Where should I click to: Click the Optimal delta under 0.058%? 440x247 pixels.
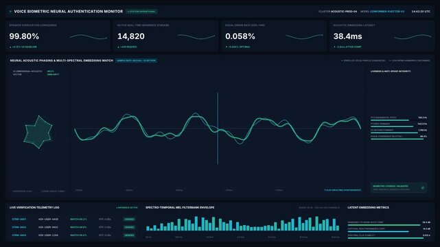pyautogui.click(x=238, y=47)
